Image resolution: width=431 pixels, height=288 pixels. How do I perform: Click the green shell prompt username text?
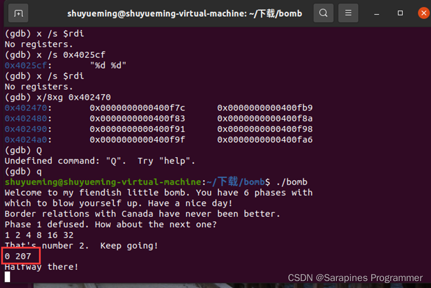103,182
